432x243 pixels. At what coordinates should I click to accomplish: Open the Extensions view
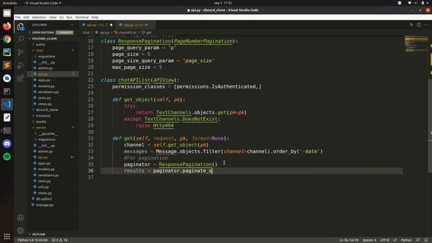click(20, 78)
